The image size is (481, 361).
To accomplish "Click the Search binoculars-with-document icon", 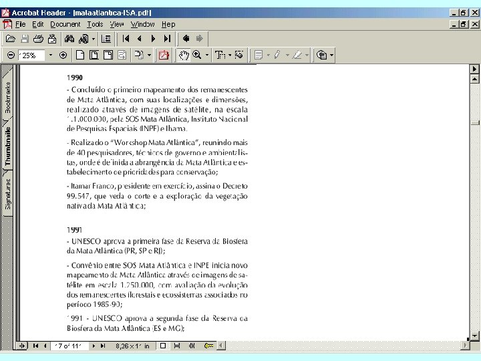I will [84, 39].
